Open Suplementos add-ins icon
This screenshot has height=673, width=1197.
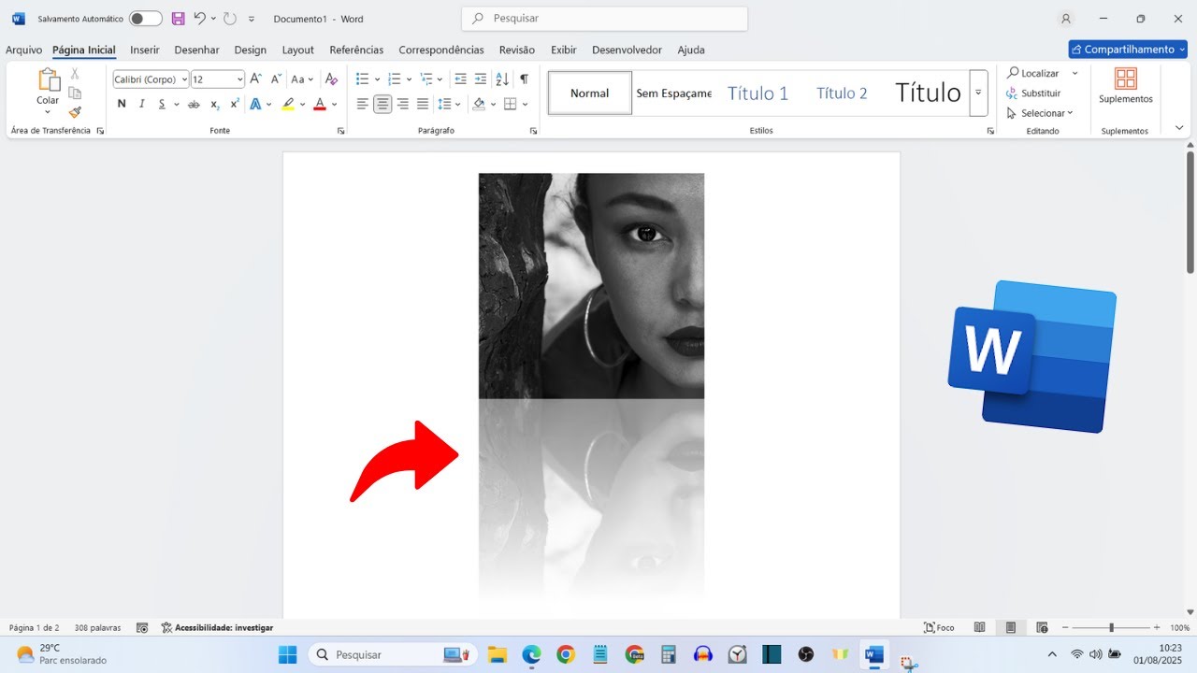tap(1126, 85)
